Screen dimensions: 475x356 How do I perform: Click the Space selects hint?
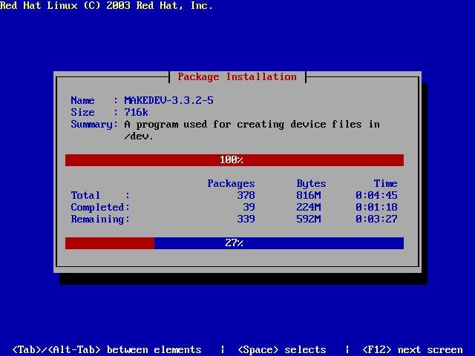point(282,349)
